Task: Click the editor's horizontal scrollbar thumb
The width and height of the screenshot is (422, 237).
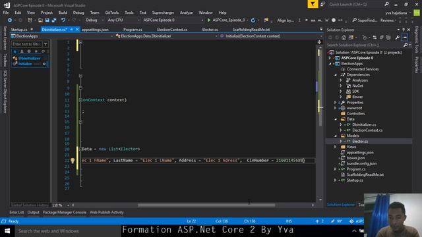Action: click(206, 205)
